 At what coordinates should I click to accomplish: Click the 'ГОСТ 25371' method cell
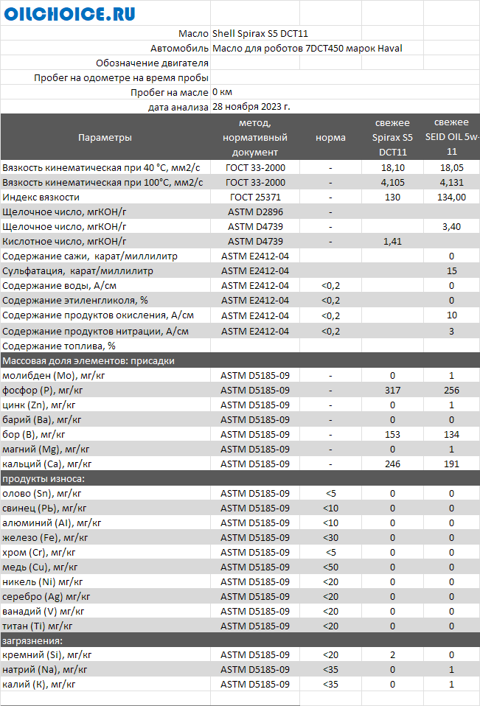255,198
